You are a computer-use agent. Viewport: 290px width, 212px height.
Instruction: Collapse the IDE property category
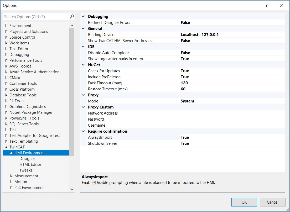pos(83,46)
